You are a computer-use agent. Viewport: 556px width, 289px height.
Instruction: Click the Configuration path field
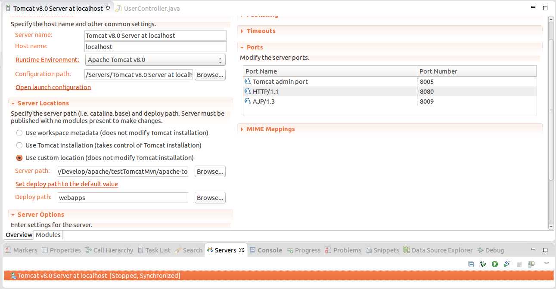click(x=139, y=75)
